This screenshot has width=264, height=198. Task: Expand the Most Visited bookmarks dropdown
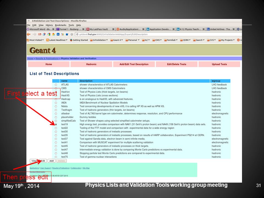click(43, 40)
